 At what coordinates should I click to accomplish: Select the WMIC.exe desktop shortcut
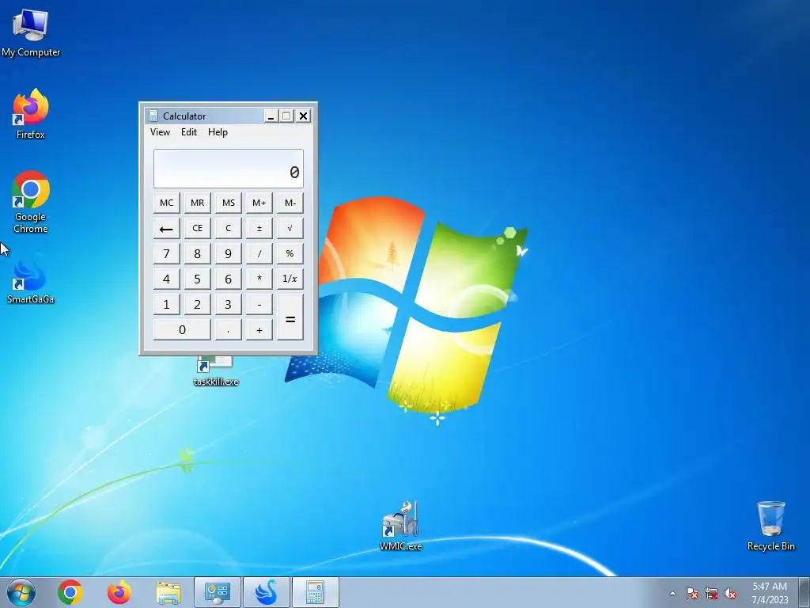click(400, 526)
